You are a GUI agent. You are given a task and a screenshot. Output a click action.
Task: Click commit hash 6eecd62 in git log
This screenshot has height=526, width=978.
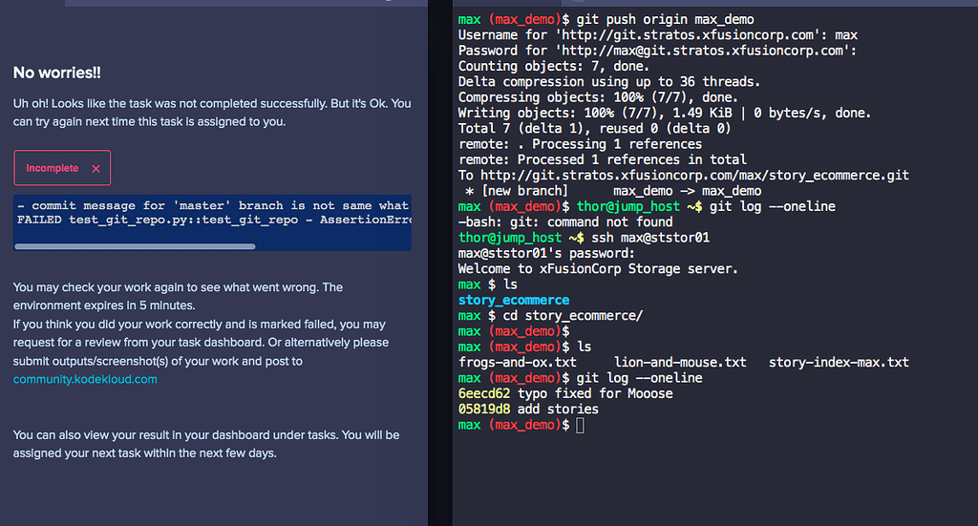(484, 394)
